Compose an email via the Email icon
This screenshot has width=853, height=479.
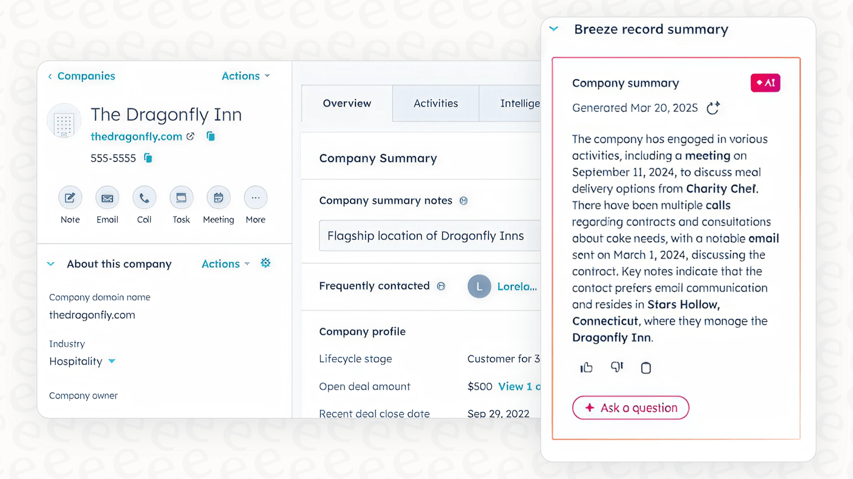click(x=107, y=198)
